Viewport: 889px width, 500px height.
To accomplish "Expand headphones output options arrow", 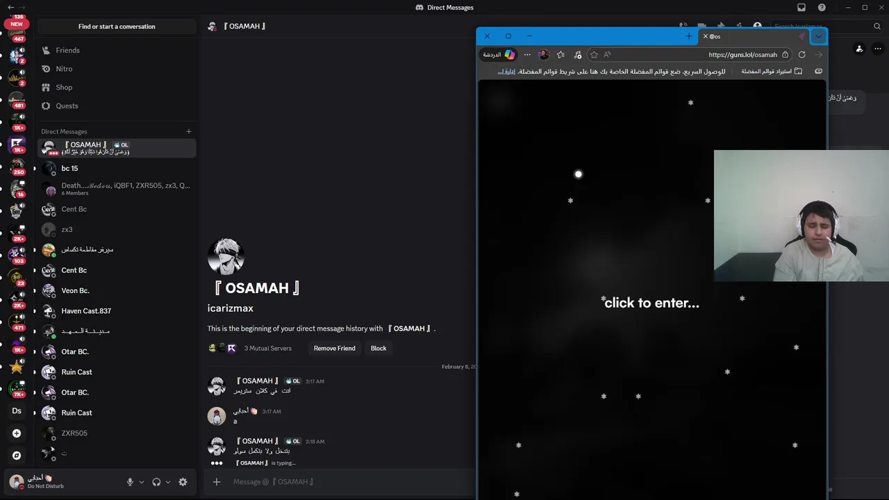I will [x=168, y=482].
